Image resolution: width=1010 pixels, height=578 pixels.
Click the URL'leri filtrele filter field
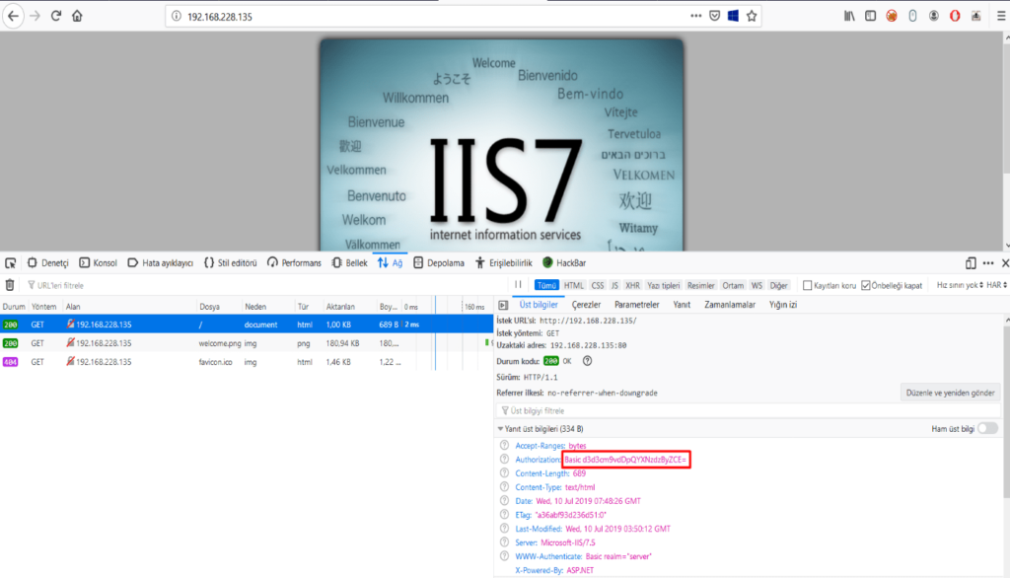click(x=264, y=285)
